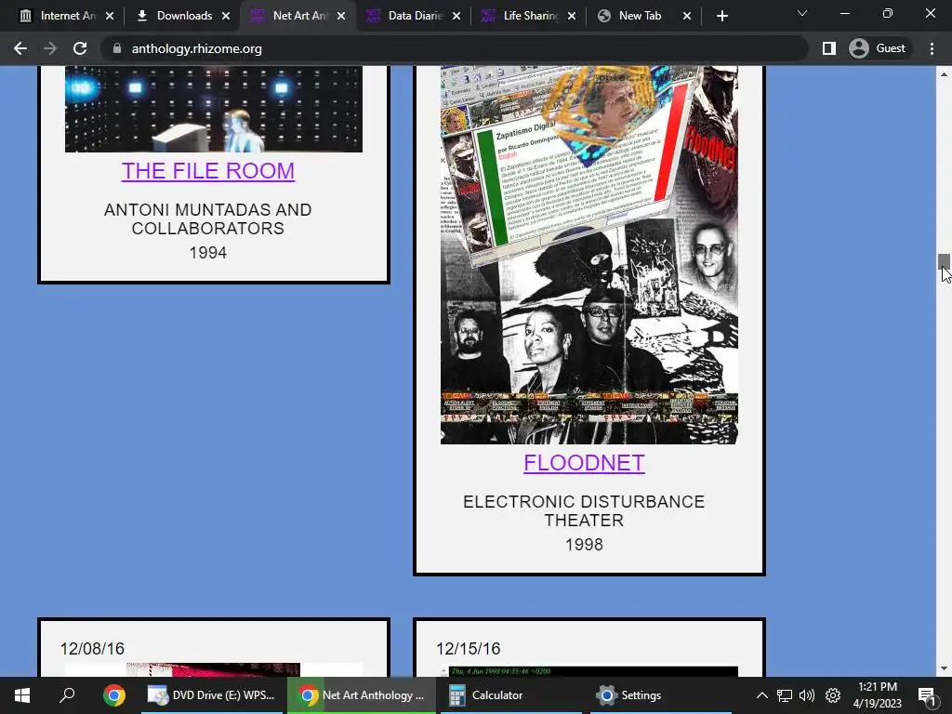Click the FloodNet collage thumbnail
This screenshot has width=952, height=714.
pos(588,255)
